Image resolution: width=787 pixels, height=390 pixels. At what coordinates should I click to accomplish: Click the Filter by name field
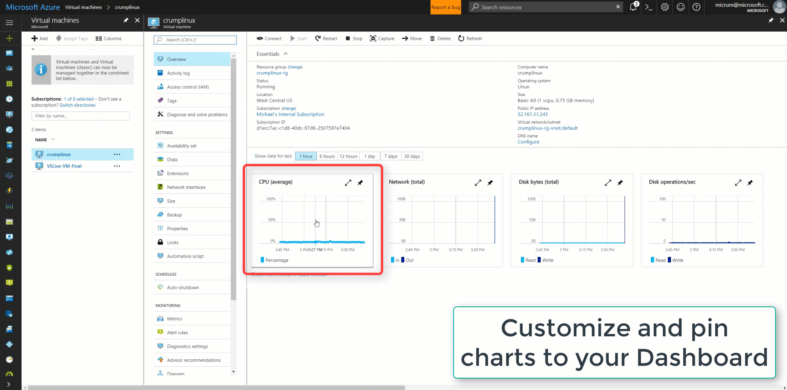click(x=80, y=116)
